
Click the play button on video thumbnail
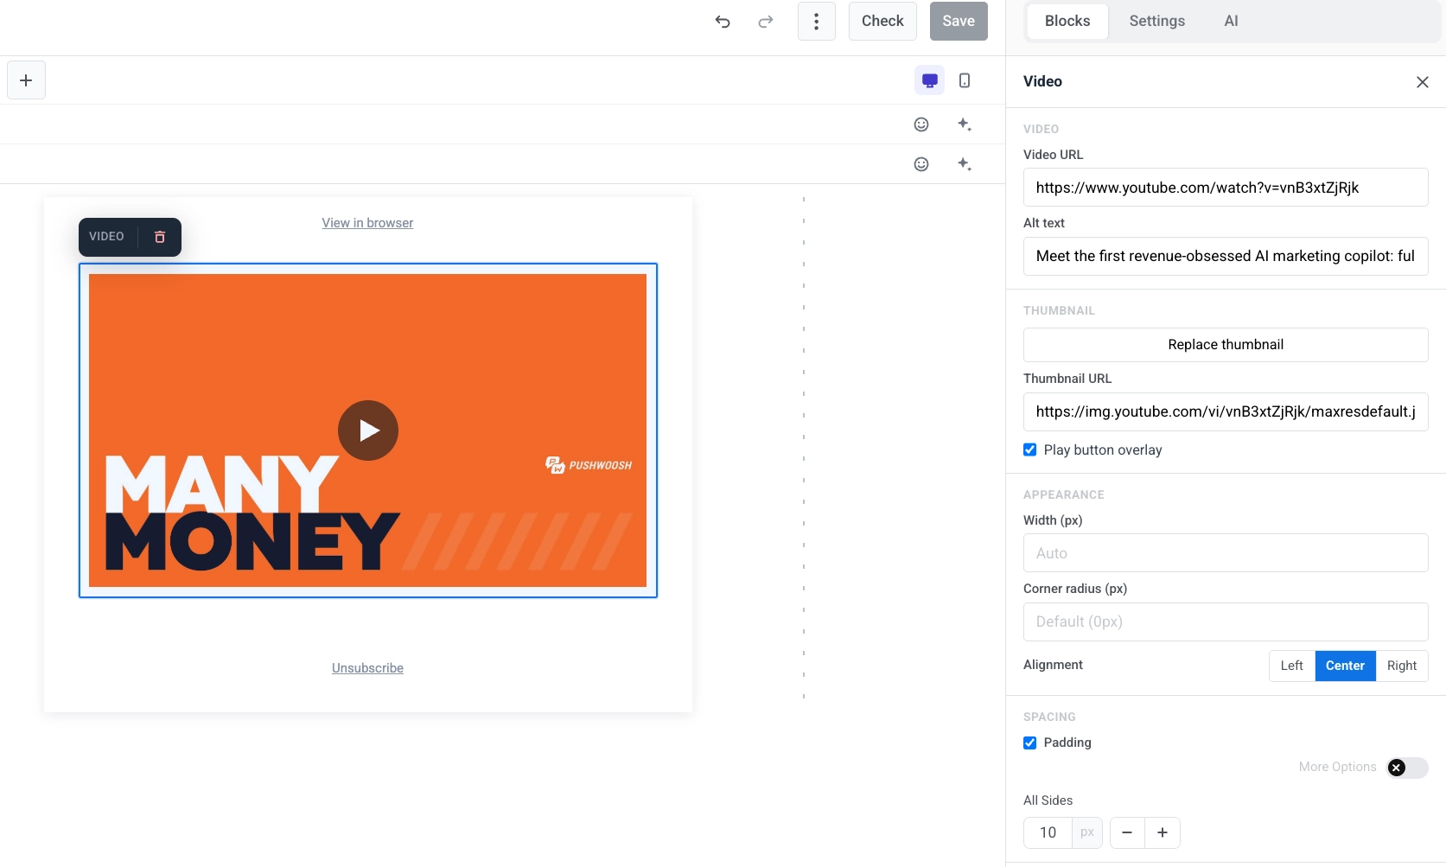click(x=368, y=430)
